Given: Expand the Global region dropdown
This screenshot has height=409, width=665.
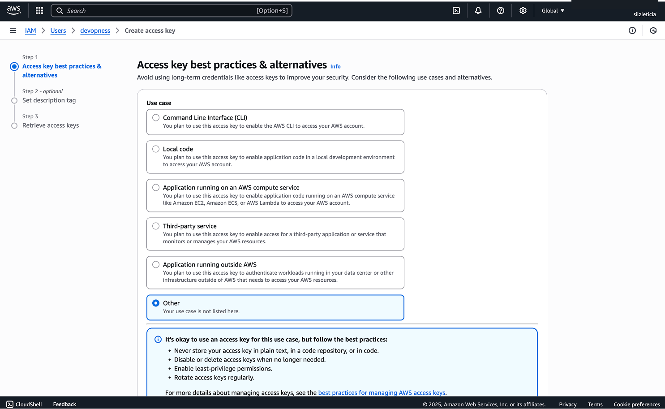Looking at the screenshot, I should (553, 10).
